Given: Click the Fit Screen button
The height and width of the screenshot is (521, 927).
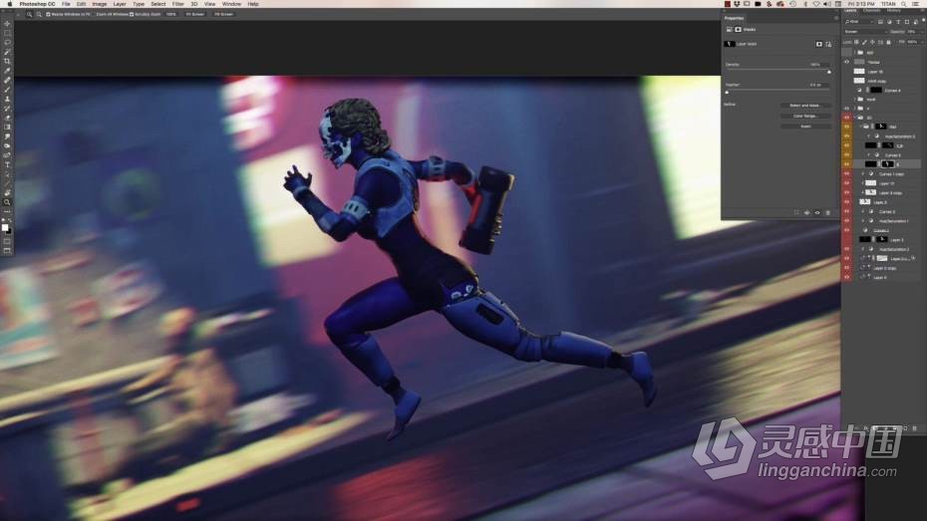Looking at the screenshot, I should coord(195,14).
